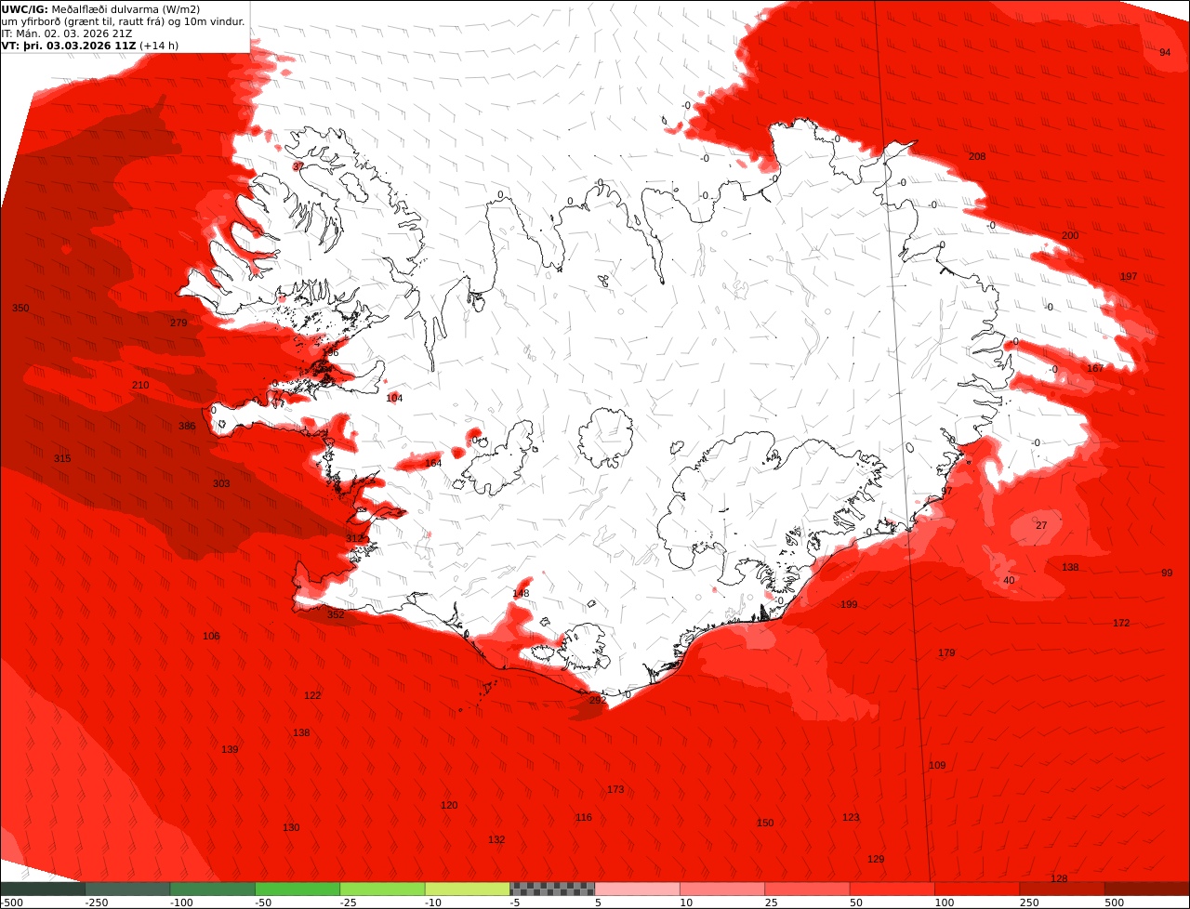Click the map value 386 near Snæfellsnes
Image resolution: width=1190 pixels, height=909 pixels.
click(x=187, y=426)
